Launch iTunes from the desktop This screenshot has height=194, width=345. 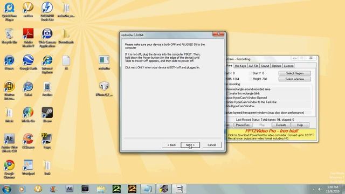click(9, 63)
